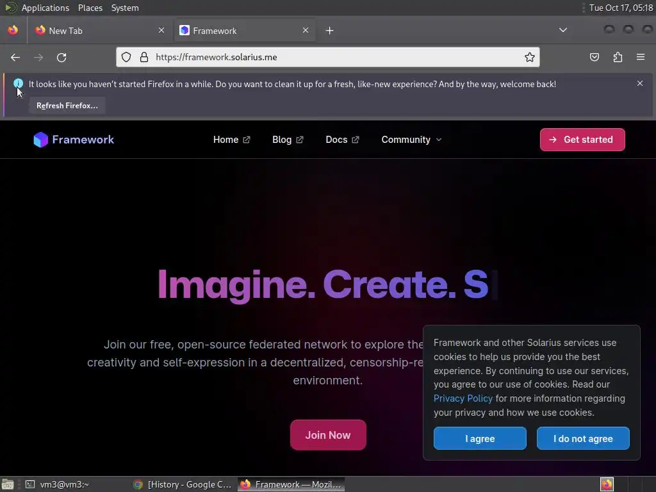Reload the page with the refresh icon
The height and width of the screenshot is (492, 656).
[x=61, y=57]
